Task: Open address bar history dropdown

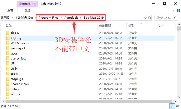Action: (x=145, y=18)
